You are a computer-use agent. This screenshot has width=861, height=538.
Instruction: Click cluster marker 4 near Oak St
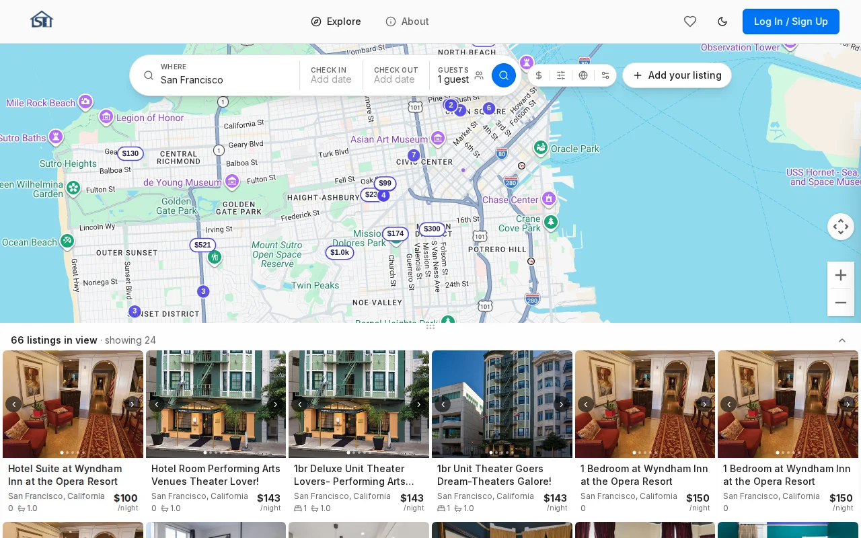tap(383, 196)
